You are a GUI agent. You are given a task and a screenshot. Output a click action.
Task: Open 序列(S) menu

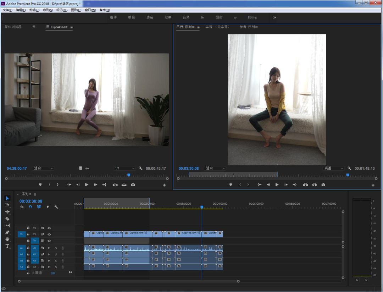coord(48,10)
